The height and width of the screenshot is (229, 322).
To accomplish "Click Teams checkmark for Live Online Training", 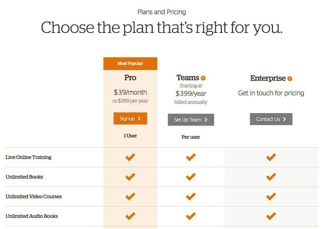I will pyautogui.click(x=191, y=157).
